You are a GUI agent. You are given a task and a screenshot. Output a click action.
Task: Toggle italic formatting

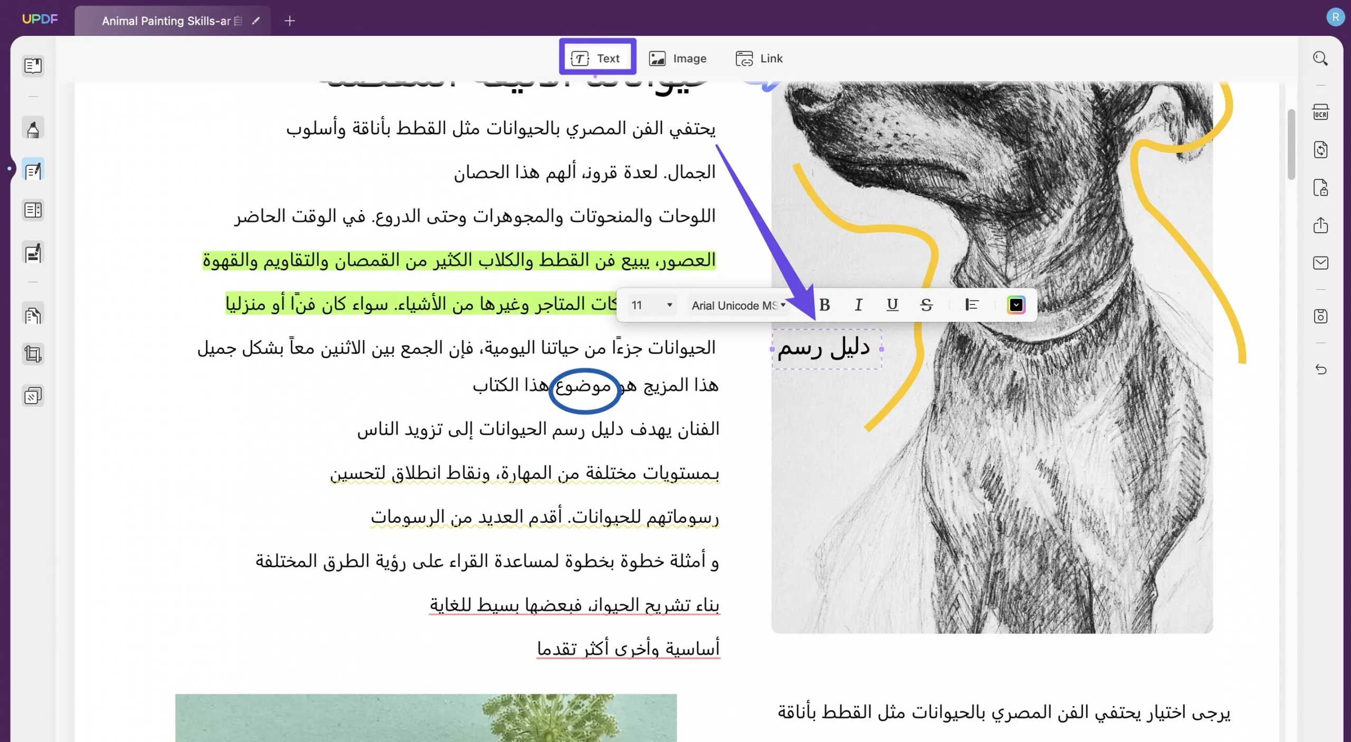[858, 305]
